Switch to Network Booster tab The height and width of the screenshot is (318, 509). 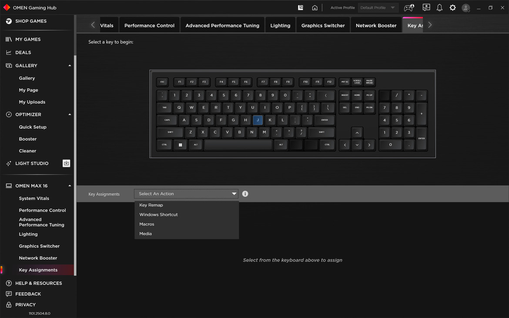point(376,25)
